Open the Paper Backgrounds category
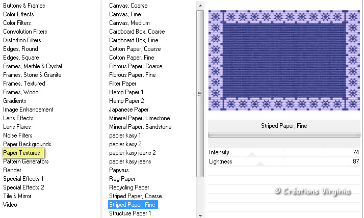The image size is (364, 218). click(x=27, y=144)
